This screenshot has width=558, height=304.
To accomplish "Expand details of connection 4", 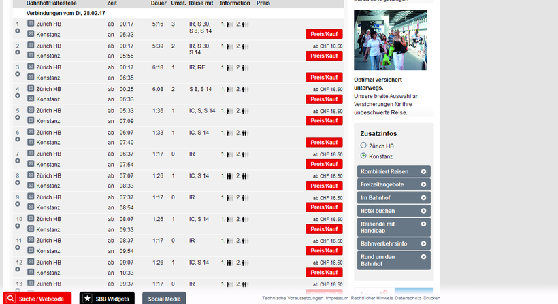I will [x=18, y=96].
